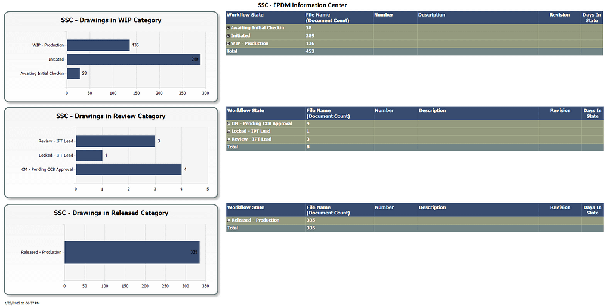Click the Released - Production bar showing 335

(x=132, y=252)
